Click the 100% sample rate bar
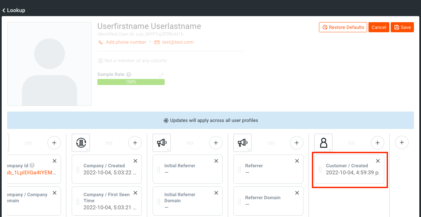Screen dimensions: 421x217 coord(131,82)
